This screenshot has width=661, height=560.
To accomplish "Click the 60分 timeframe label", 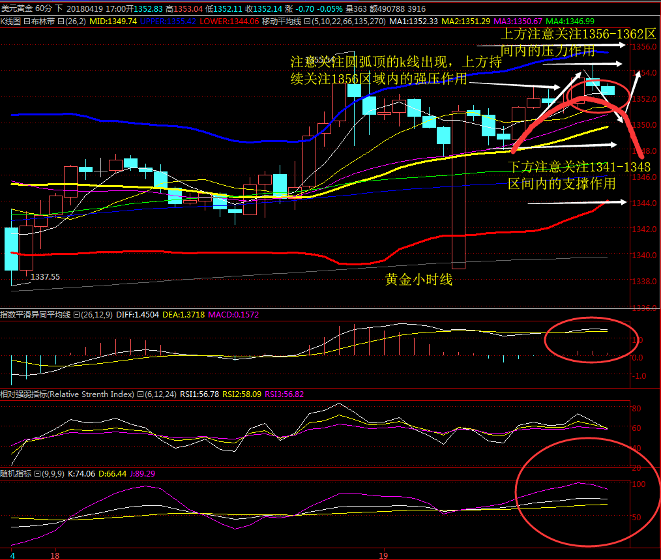I will coord(44,8).
